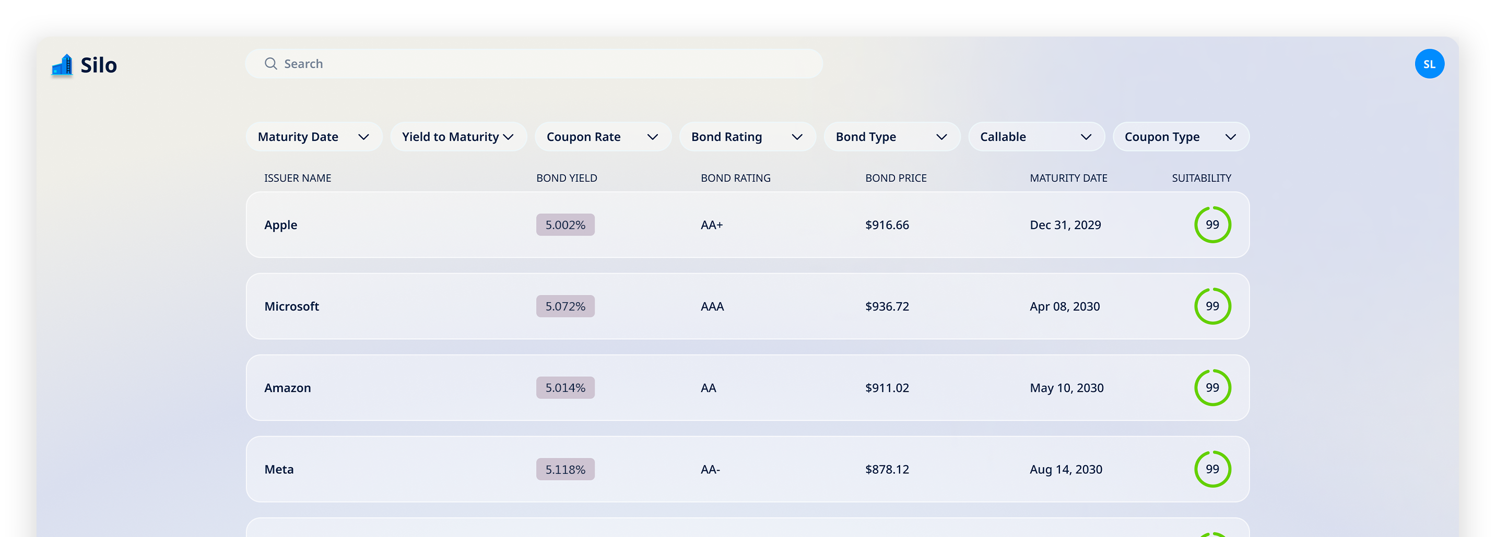The width and height of the screenshot is (1496, 537).
Task: Click the SUITABILITY column header
Action: tap(1201, 178)
